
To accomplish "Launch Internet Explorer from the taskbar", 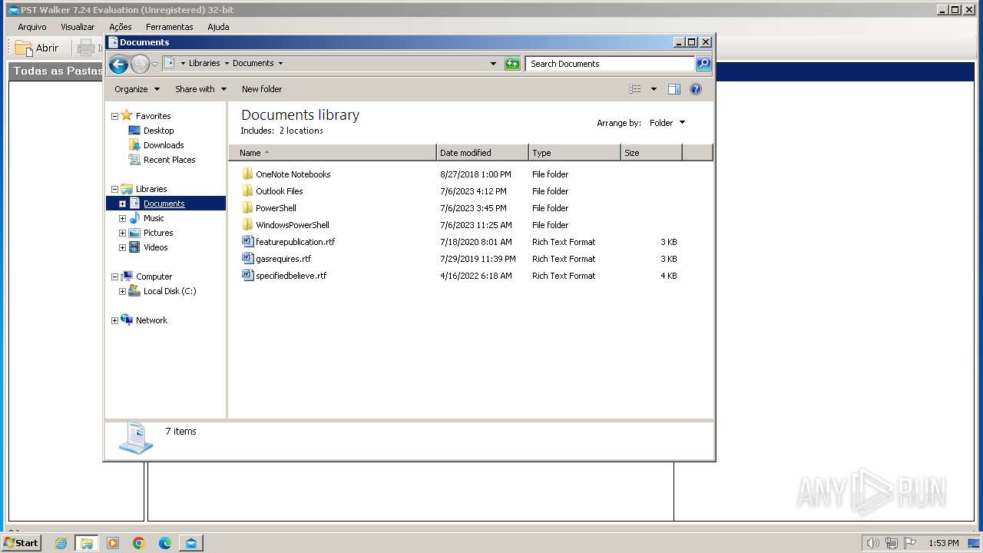I will click(x=61, y=543).
